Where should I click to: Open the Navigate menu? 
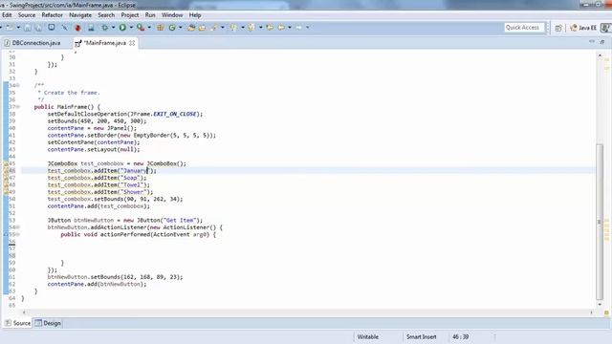[80, 15]
